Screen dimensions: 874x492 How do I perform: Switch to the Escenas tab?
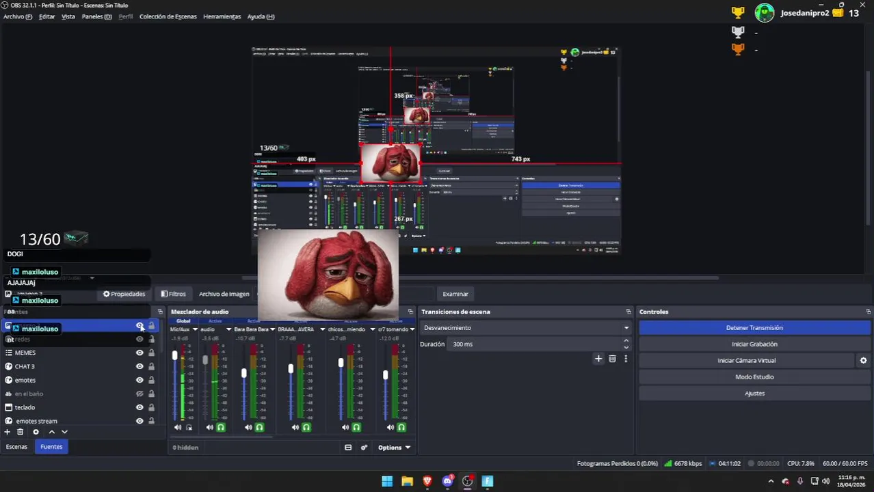point(16,447)
